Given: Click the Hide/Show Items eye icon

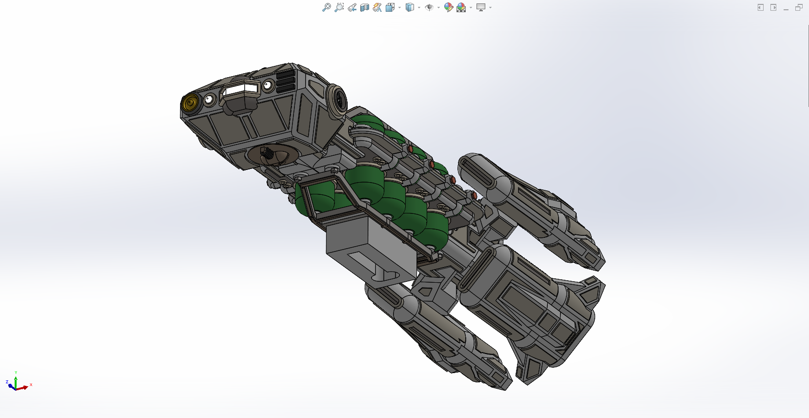Looking at the screenshot, I should point(429,7).
